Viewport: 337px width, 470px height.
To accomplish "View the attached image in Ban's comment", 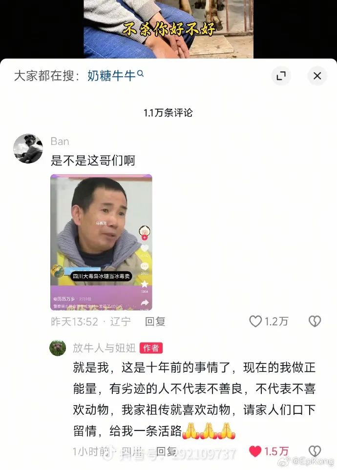I will pyautogui.click(x=101, y=242).
